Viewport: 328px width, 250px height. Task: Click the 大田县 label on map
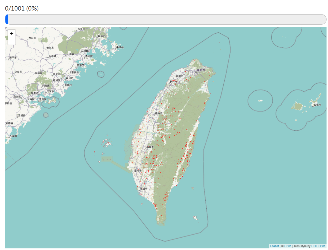click(32, 38)
